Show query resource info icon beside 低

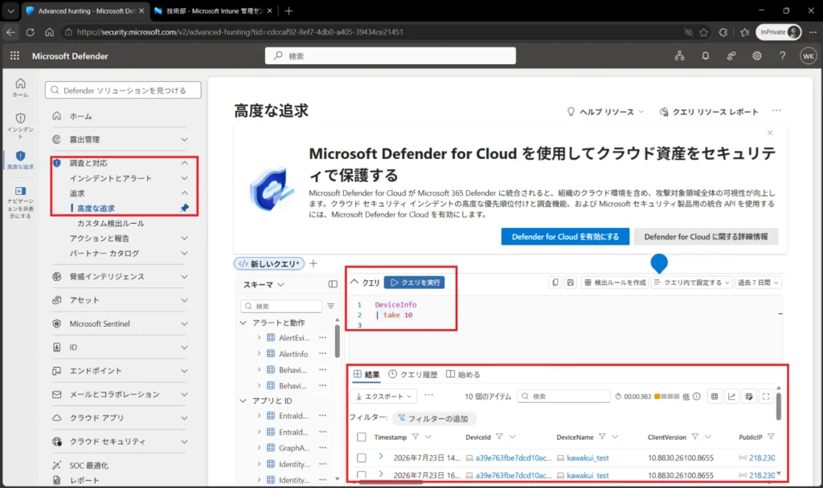pyautogui.click(x=697, y=396)
